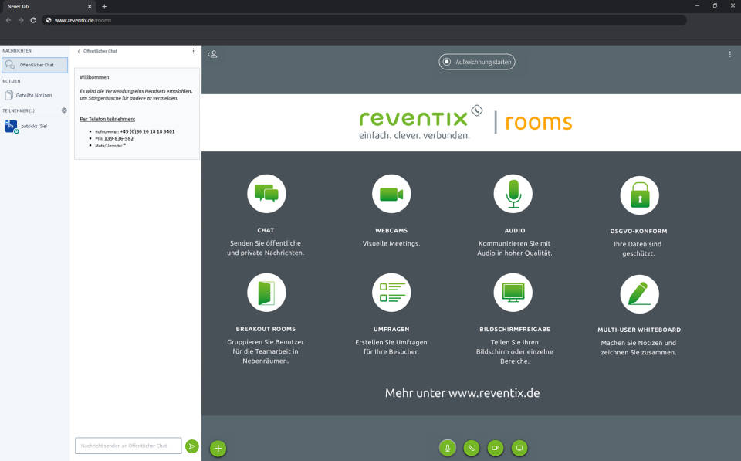The width and height of the screenshot is (741, 461).
Task: Click the reventix logo
Action: pos(421,122)
